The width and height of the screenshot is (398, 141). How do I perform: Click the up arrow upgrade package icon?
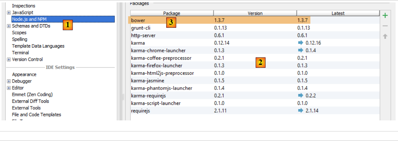pos(385,36)
